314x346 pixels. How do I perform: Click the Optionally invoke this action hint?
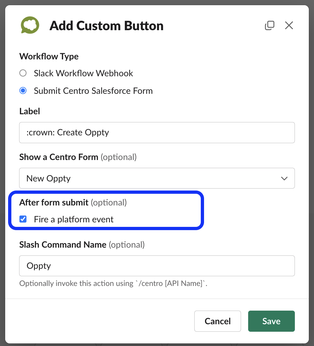(113, 283)
